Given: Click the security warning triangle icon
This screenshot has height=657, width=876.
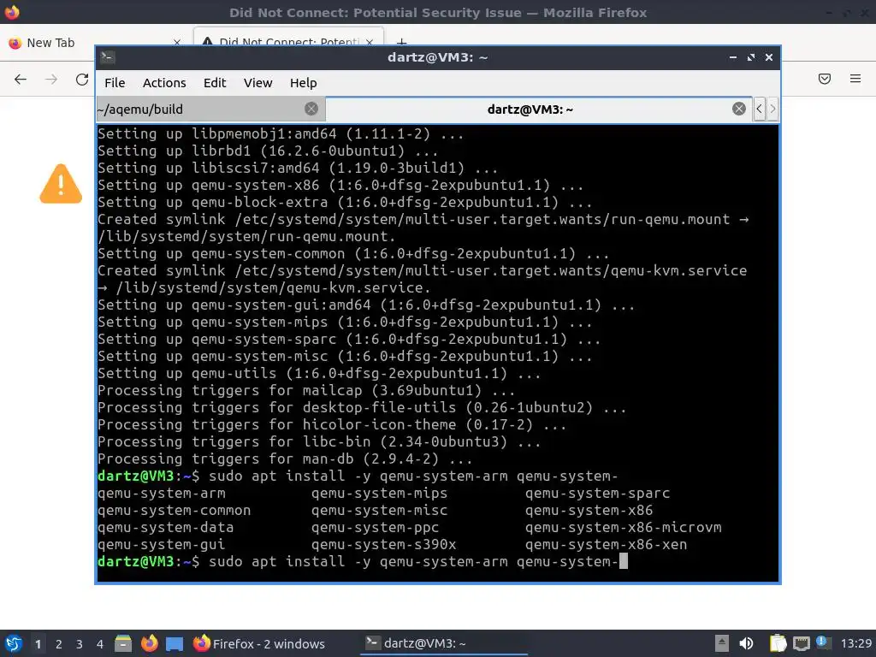Looking at the screenshot, I should (x=61, y=184).
